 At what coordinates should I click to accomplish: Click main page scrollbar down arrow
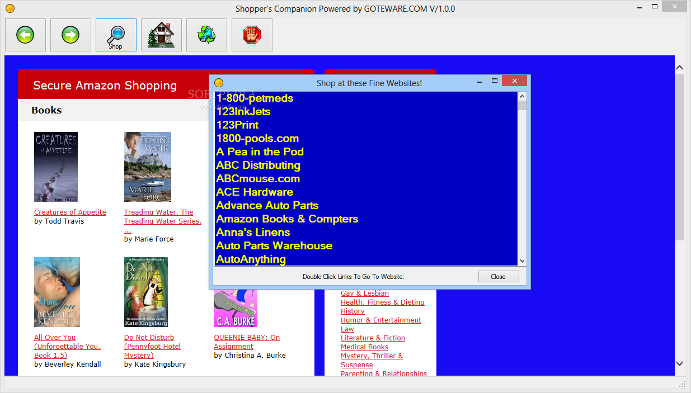[x=680, y=363]
